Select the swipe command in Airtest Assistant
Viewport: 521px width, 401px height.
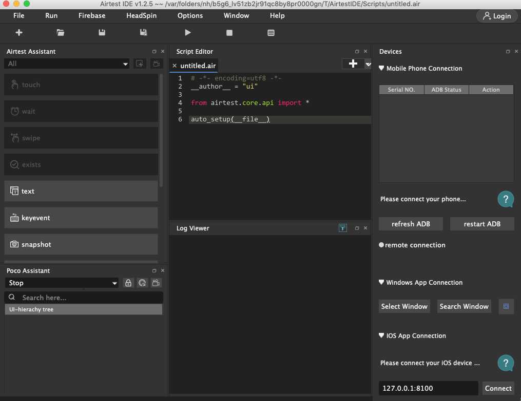click(x=81, y=138)
